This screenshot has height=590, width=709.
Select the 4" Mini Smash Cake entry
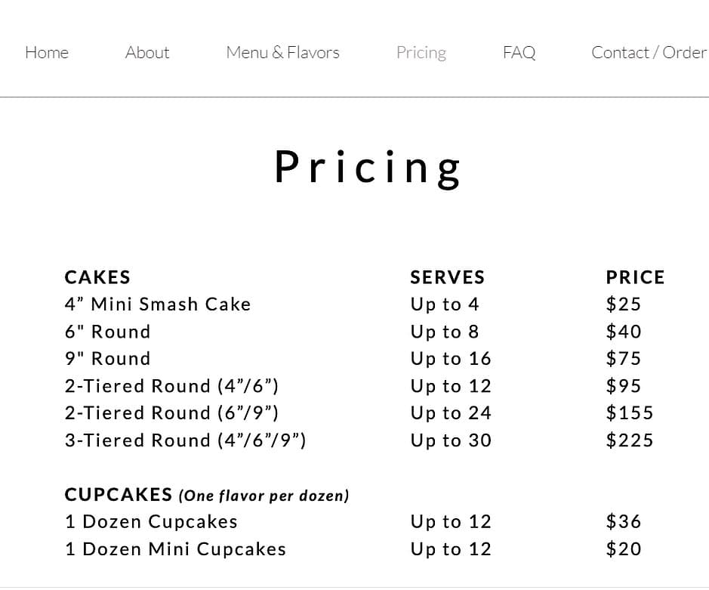[157, 304]
